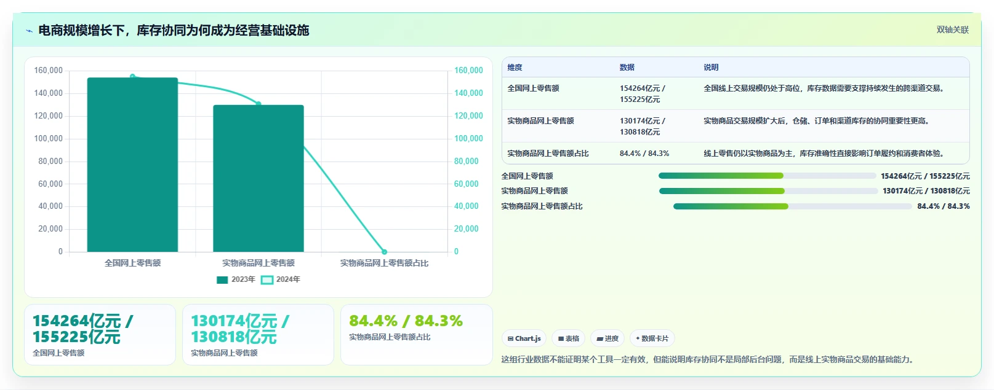Click the 实物商品网上零售额占比 table row label
Viewport: 994px width, 390px height.
click(x=548, y=154)
